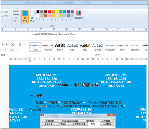Pick the dark gray swatch in top row
This screenshot has height=129, width=149.
click(42, 12)
